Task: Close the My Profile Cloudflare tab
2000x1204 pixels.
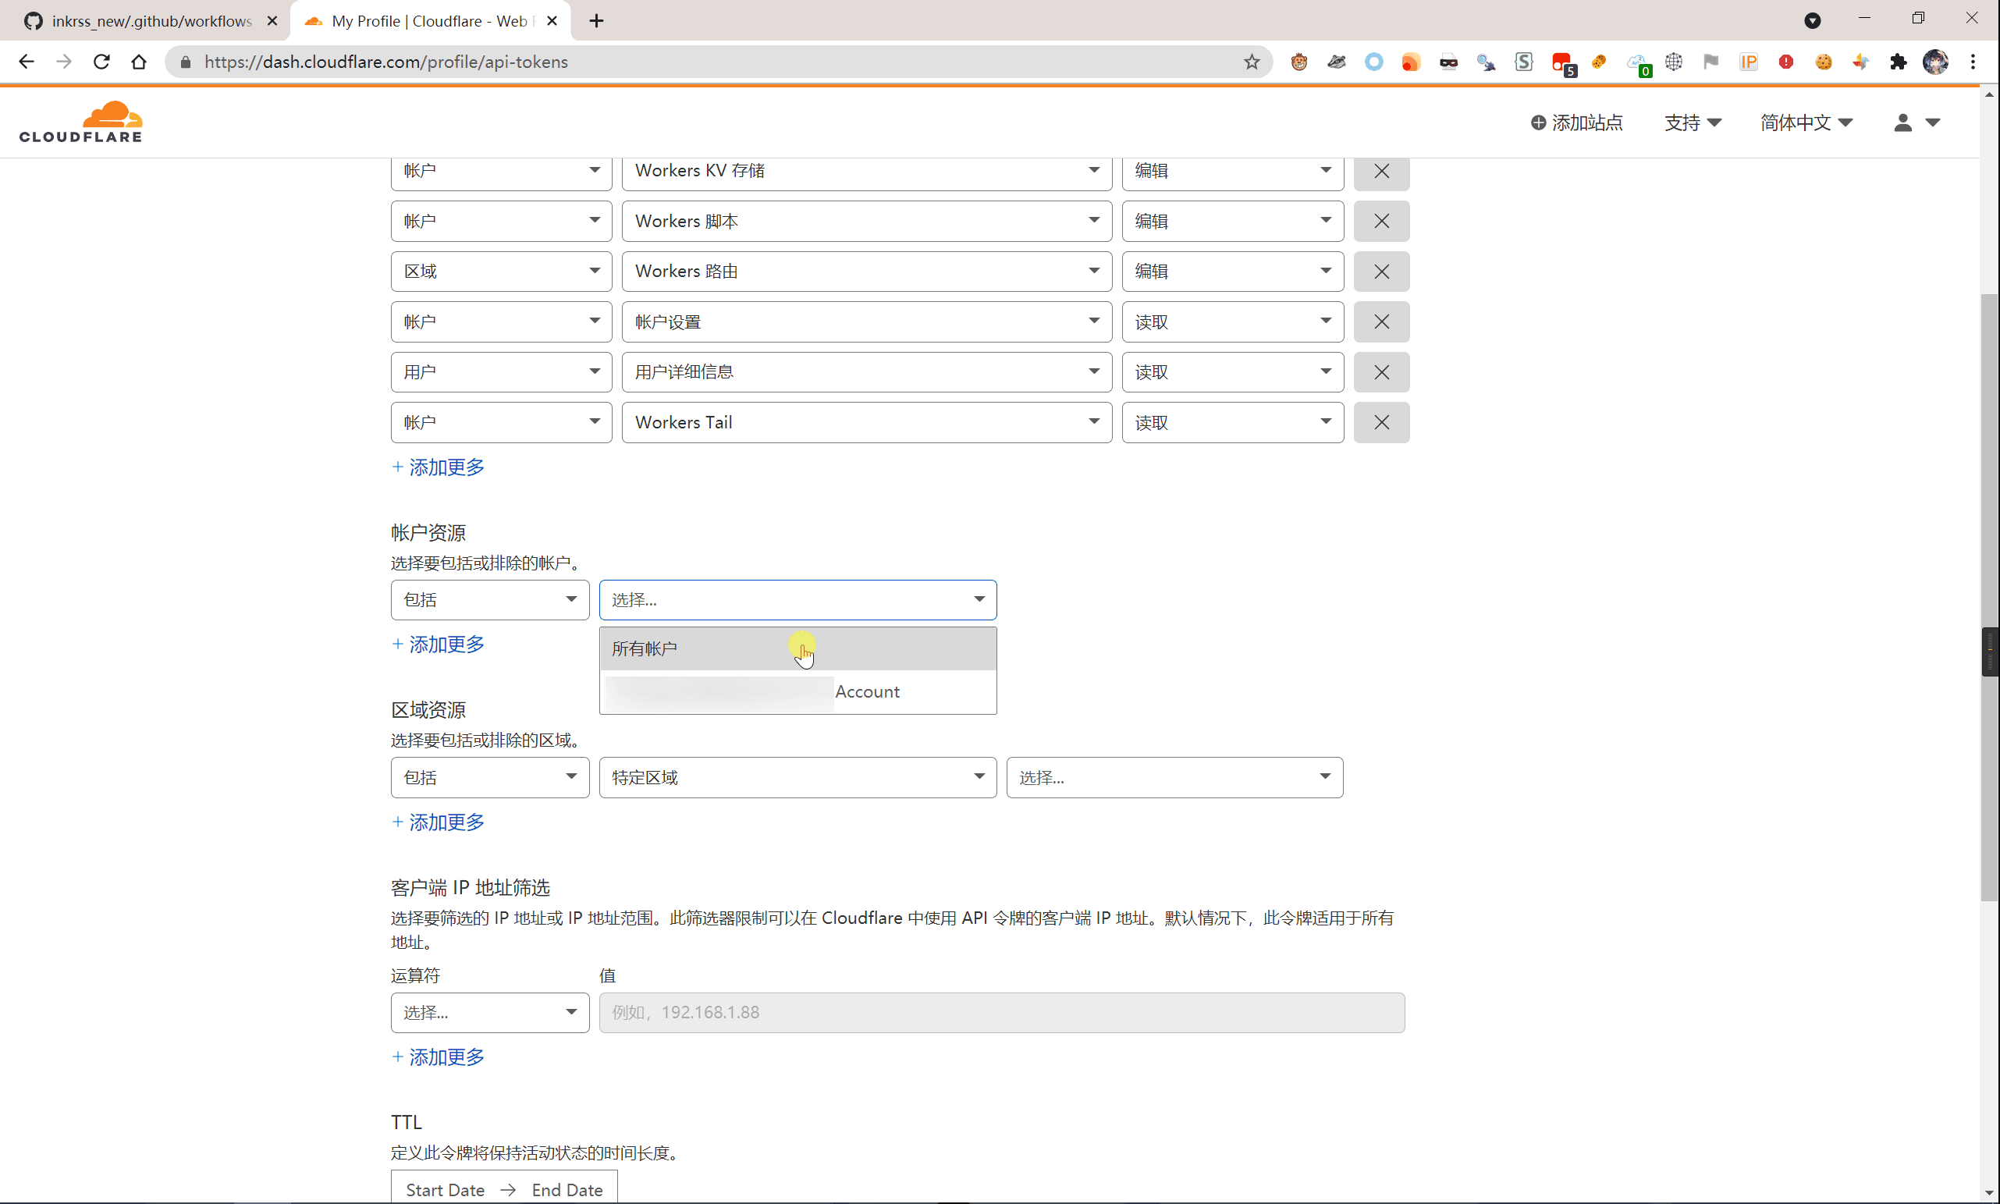Action: tap(552, 21)
